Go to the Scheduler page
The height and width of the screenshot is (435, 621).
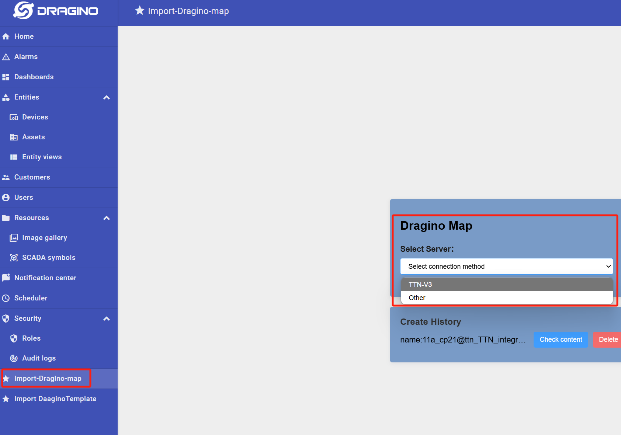[x=59, y=298]
